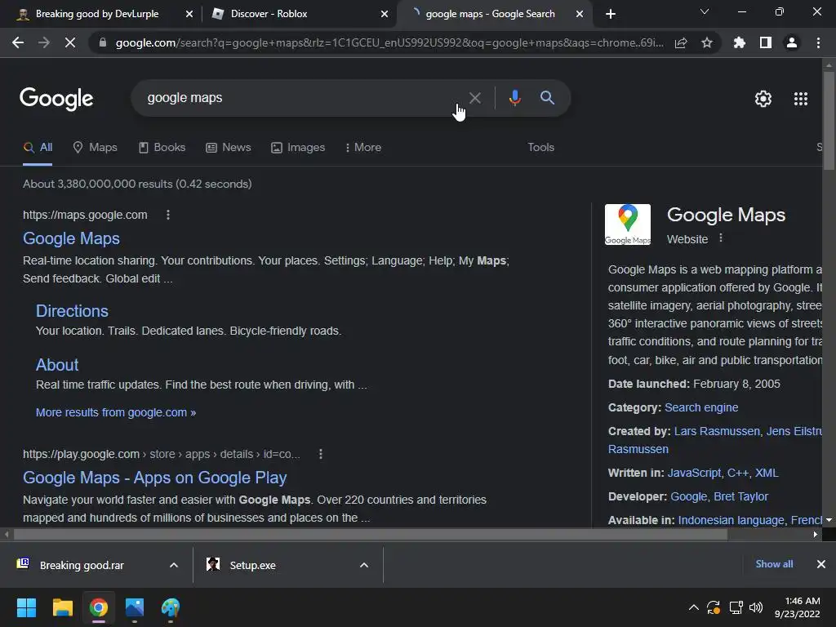Close the Discover - Roblox tab
This screenshot has width=836, height=627.
coord(385,14)
